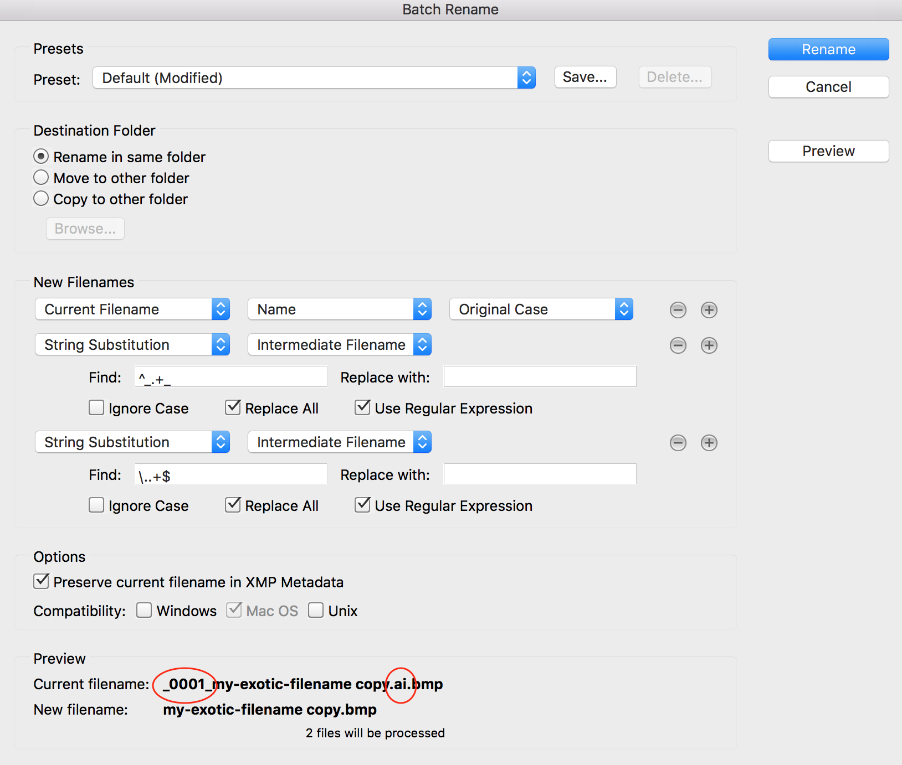The image size is (902, 765).
Task: Click the first Replace with text field
Action: [540, 377]
